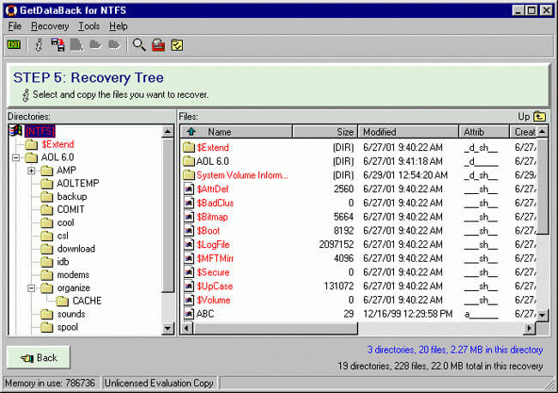Open the yellow checklist toolbar icon
This screenshot has height=393, width=558.
(177, 45)
